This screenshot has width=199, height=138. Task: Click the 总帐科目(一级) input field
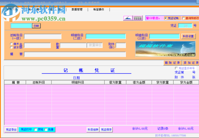point(43,37)
